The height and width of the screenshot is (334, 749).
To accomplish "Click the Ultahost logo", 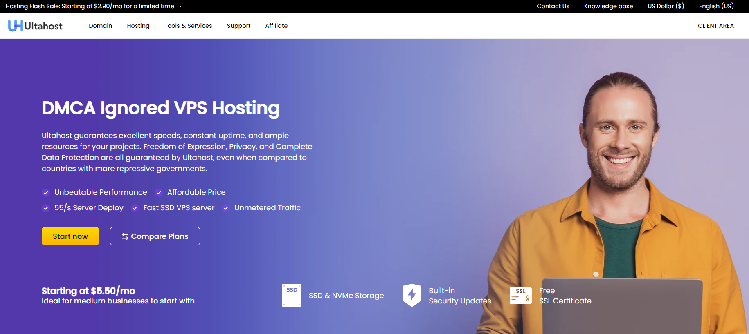I will point(35,26).
